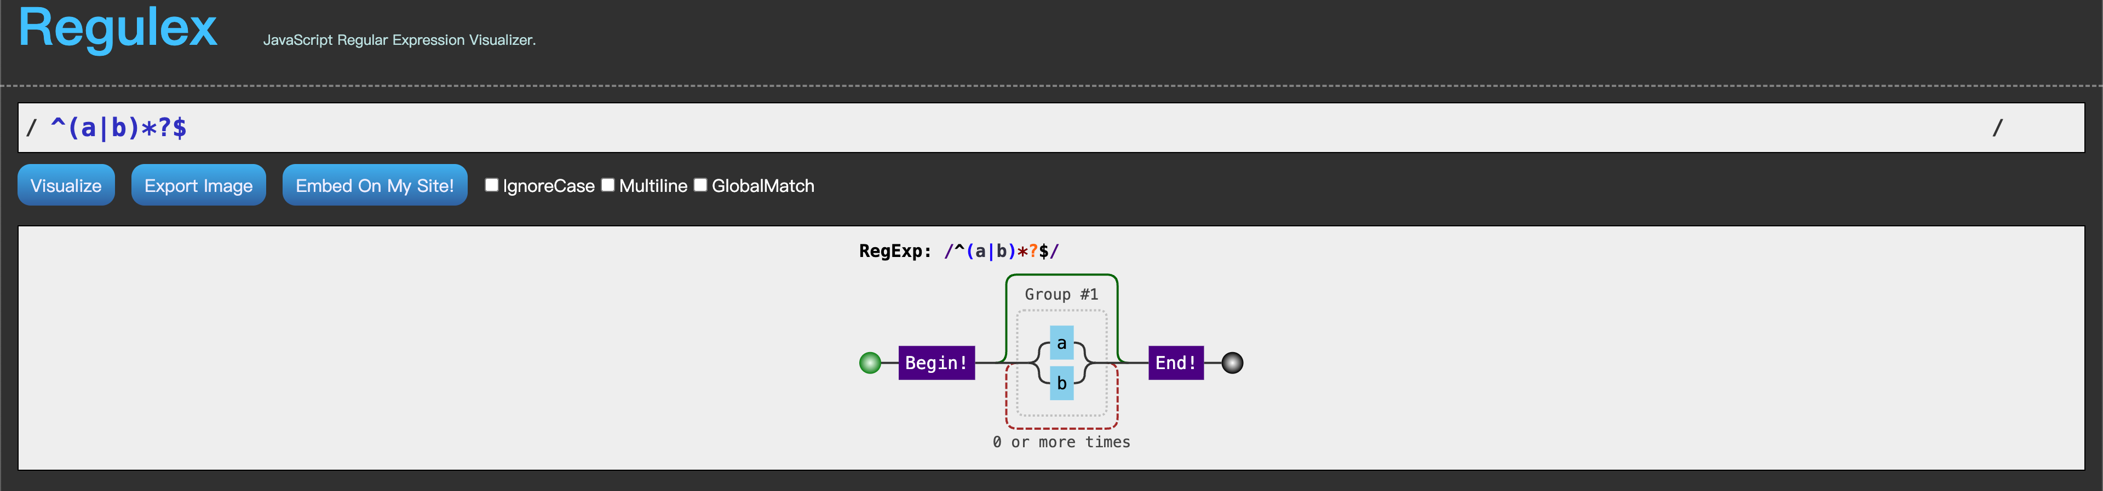
Task: Focus the regular expression input field
Action: pyautogui.click(x=980, y=127)
